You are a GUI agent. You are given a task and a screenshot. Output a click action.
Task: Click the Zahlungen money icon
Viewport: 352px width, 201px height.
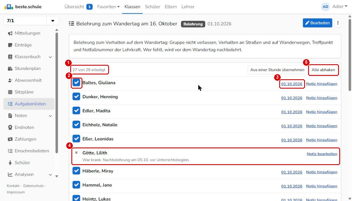10,139
